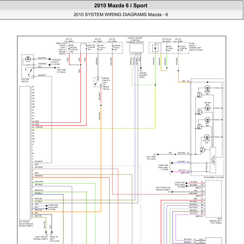The image size is (244, 244).
Task: Click the LED symbol inside DSC OFF switch
Action: [x=28, y=59]
